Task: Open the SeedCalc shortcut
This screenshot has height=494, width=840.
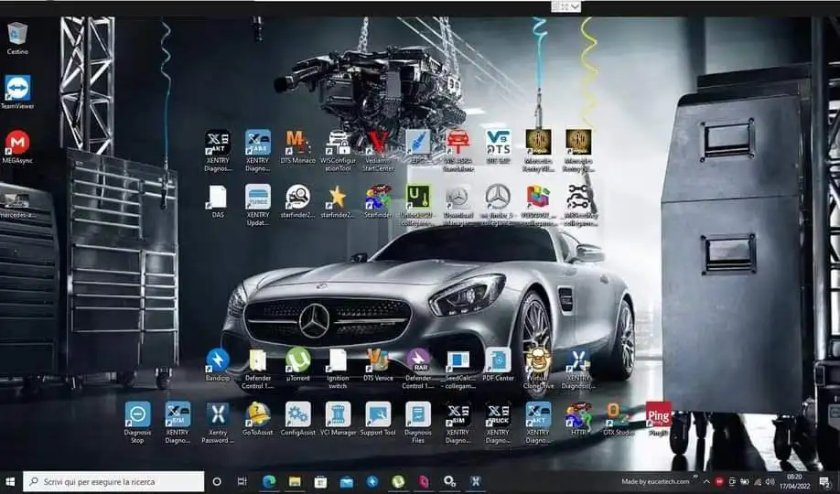Action: (x=458, y=369)
